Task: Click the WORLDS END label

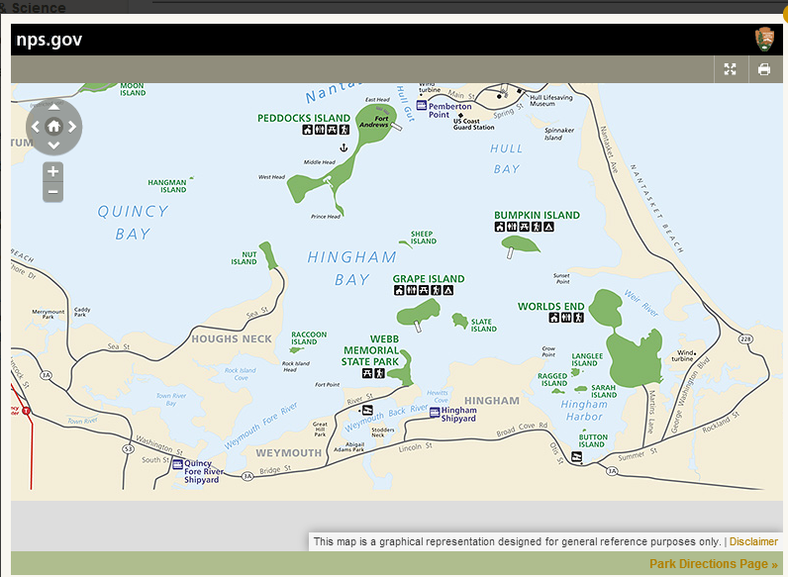Action: coord(550,306)
